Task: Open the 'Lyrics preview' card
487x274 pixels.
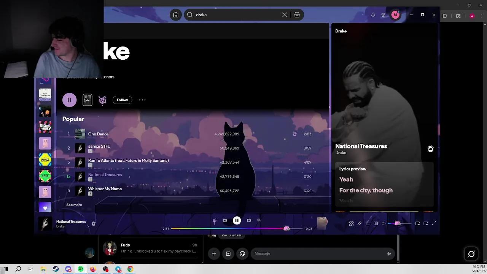Action: click(x=384, y=184)
